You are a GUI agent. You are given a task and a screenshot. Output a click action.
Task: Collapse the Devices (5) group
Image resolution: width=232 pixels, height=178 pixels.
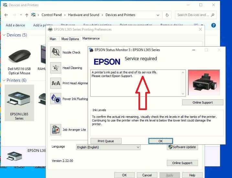click(4, 35)
